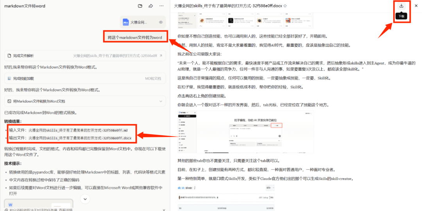
Task: Preview the attached file via the eye icon
Action: tap(161, 22)
